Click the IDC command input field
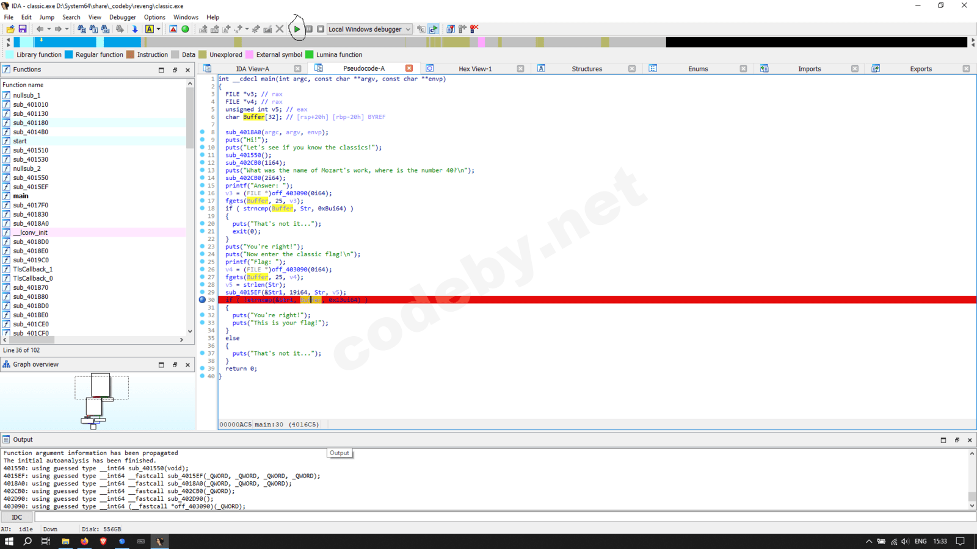 pyautogui.click(x=505, y=517)
